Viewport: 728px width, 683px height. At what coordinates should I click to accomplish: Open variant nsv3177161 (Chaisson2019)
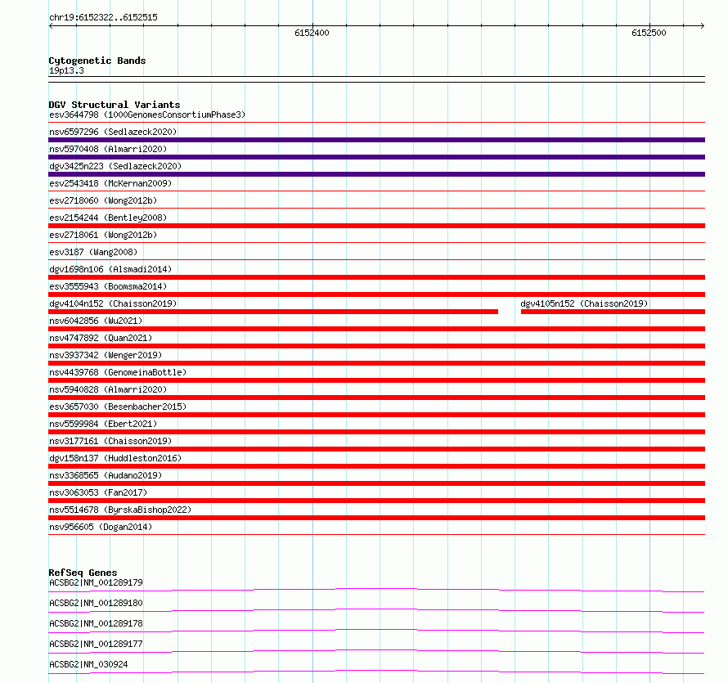[x=110, y=441]
